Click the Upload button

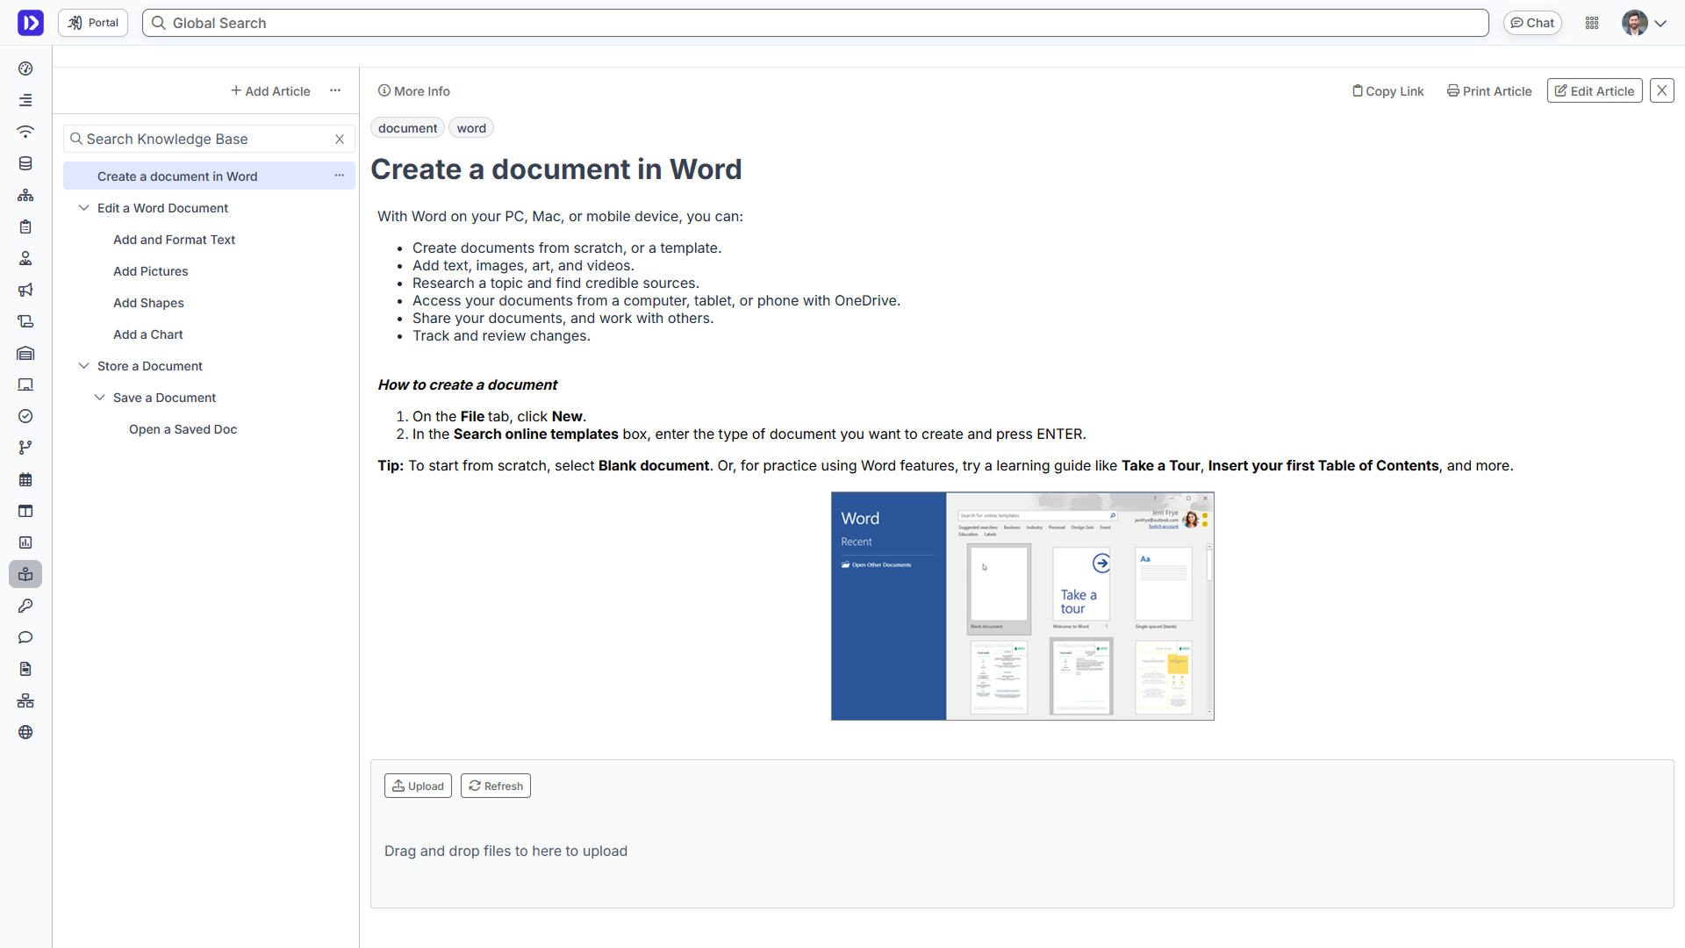(418, 786)
